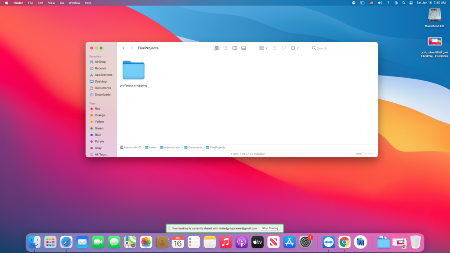This screenshot has width=450, height=253.
Task: Open the Action (ellipsis) menu dropdown
Action: (295, 48)
